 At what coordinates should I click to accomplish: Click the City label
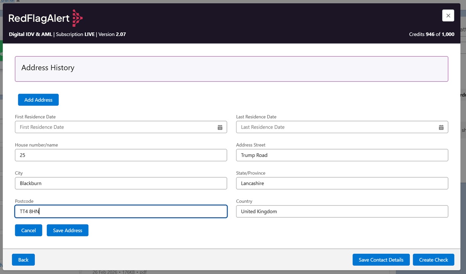[19, 173]
